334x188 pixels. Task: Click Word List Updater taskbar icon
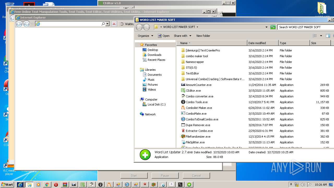pos(189,185)
